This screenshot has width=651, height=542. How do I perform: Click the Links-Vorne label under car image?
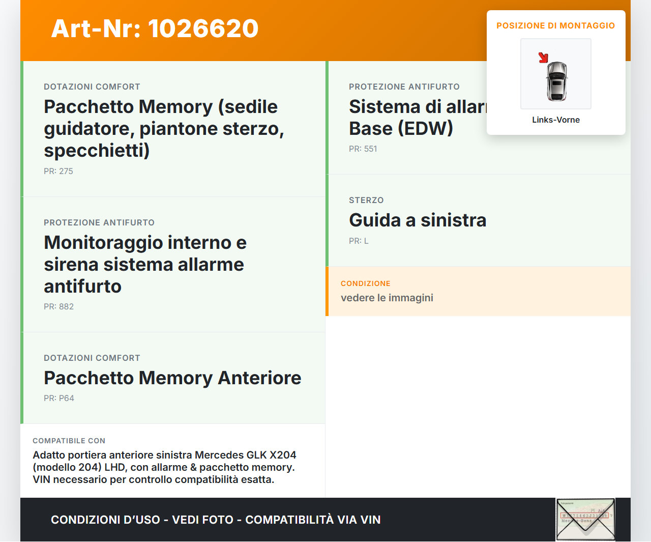[x=556, y=120]
